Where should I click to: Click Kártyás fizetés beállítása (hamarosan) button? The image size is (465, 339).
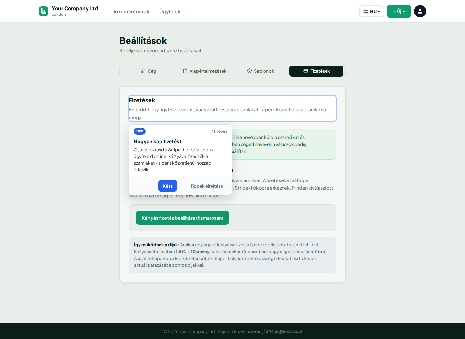coord(182,218)
